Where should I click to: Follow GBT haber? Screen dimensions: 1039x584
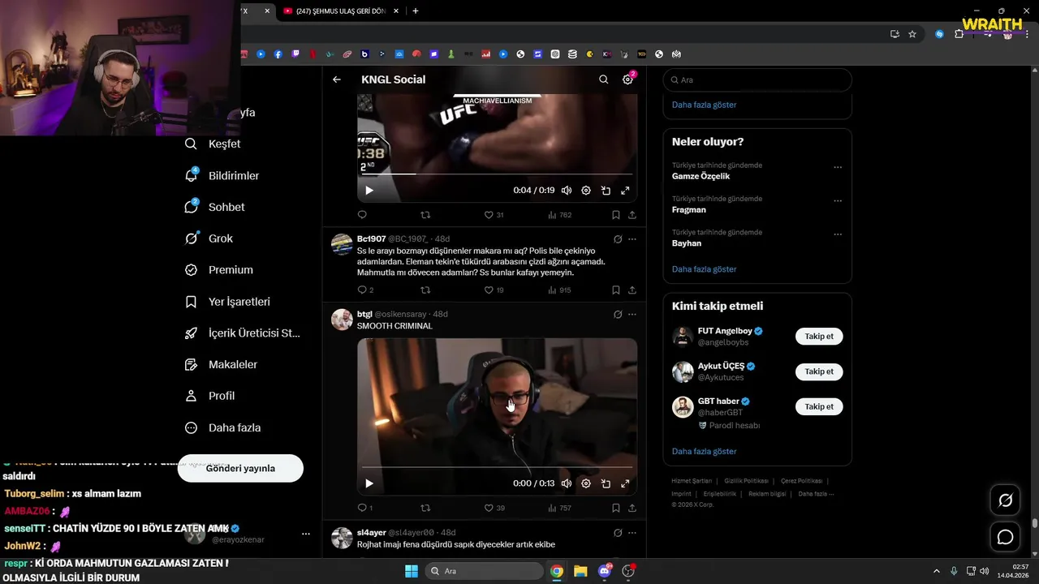(819, 406)
